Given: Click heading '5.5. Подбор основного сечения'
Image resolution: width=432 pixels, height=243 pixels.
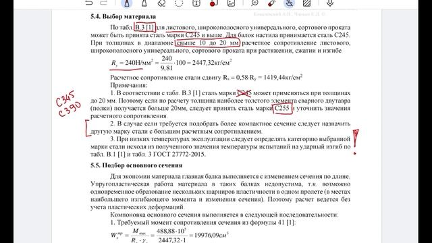Looking at the screenshot, I should point(136,165).
